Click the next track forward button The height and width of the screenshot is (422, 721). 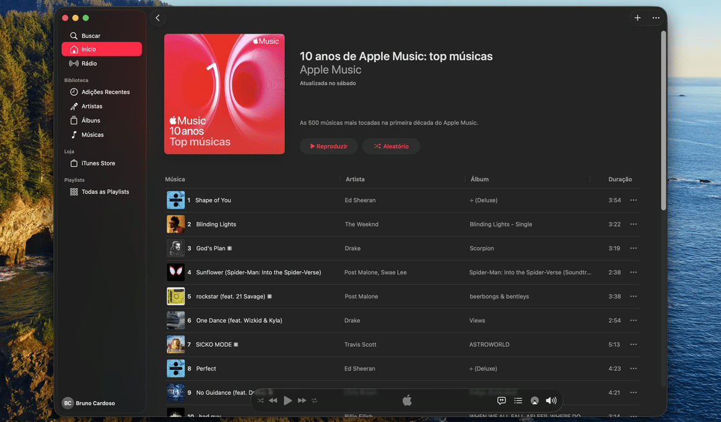[x=302, y=400]
